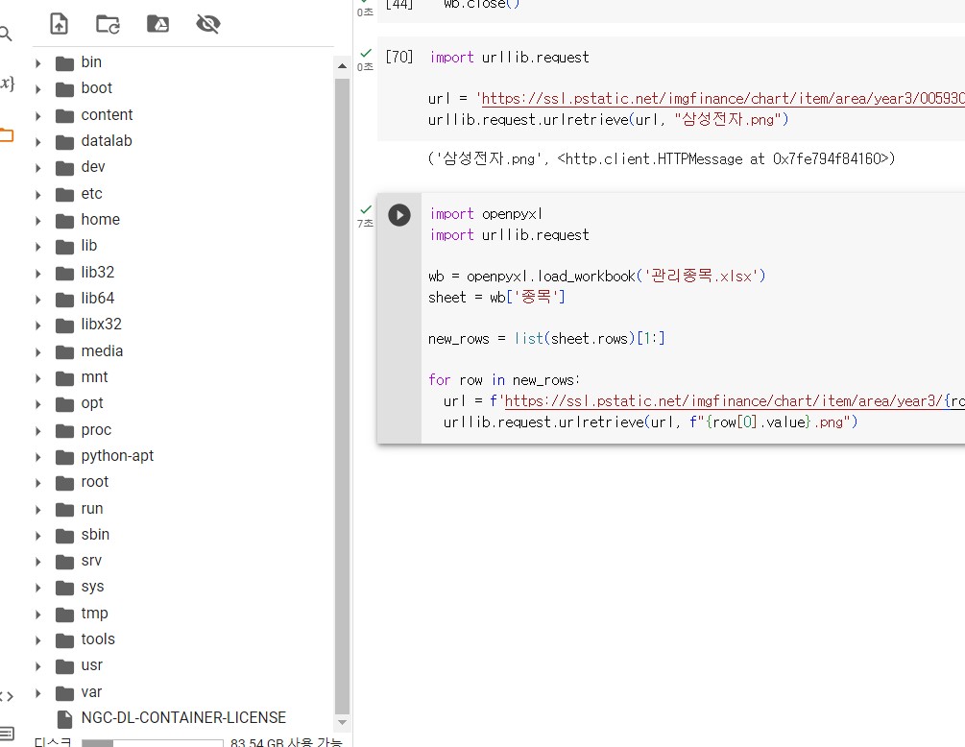The image size is (965, 747).
Task: Expand the lib32 folder
Action: tap(38, 274)
